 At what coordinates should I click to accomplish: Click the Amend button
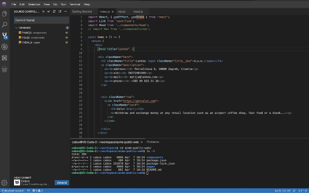62,183
